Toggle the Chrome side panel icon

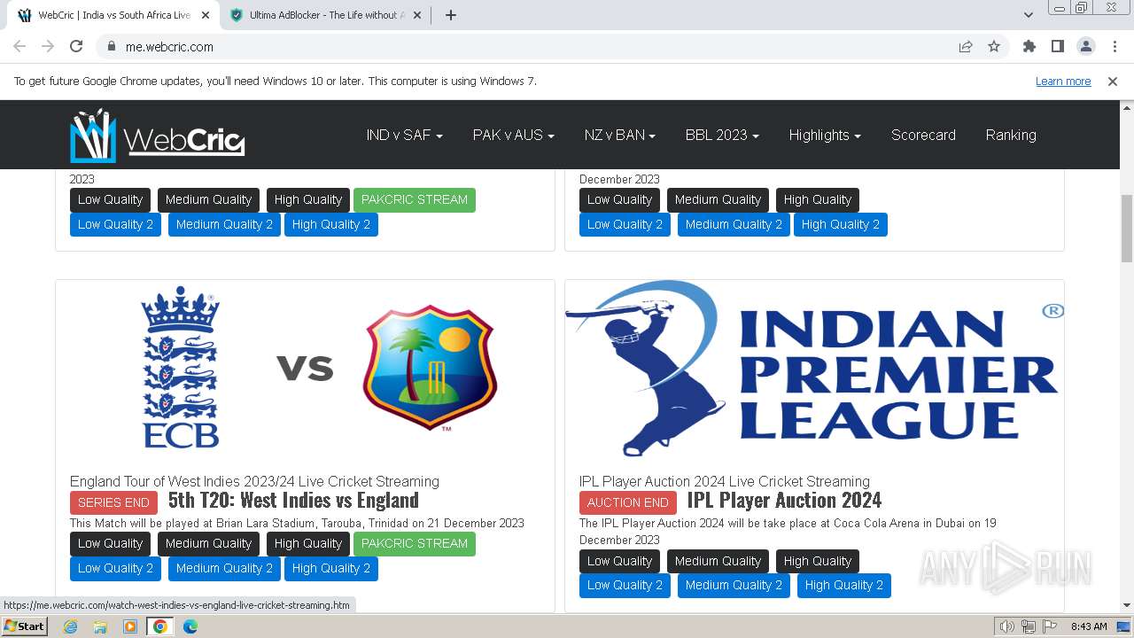pyautogui.click(x=1057, y=47)
